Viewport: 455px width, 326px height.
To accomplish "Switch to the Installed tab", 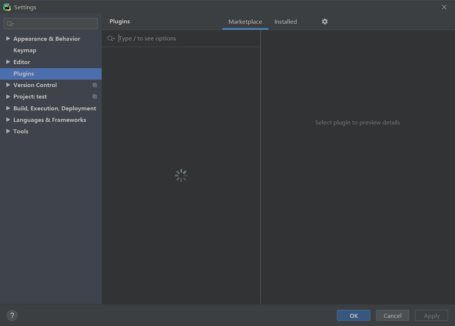I will [x=286, y=22].
